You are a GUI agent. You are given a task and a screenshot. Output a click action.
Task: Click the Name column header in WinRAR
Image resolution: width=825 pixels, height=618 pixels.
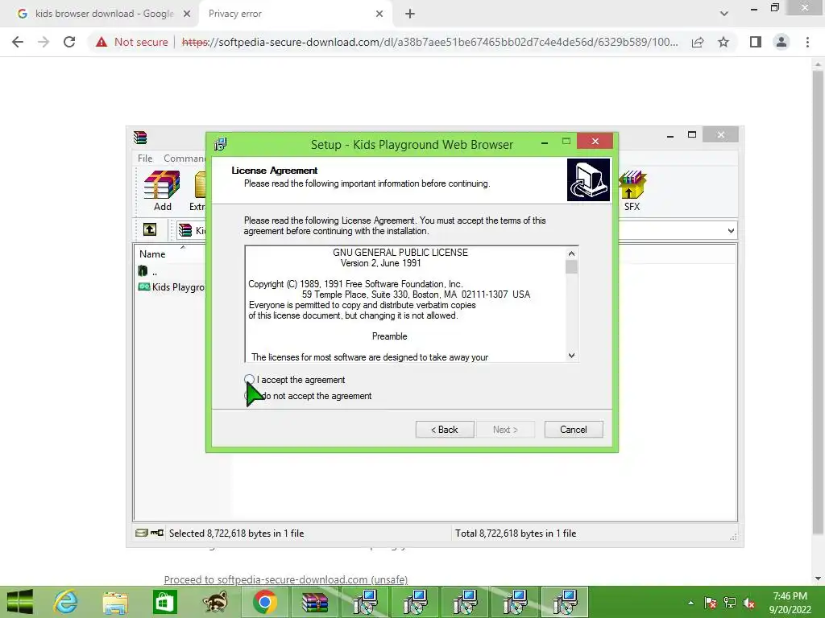pyautogui.click(x=152, y=253)
